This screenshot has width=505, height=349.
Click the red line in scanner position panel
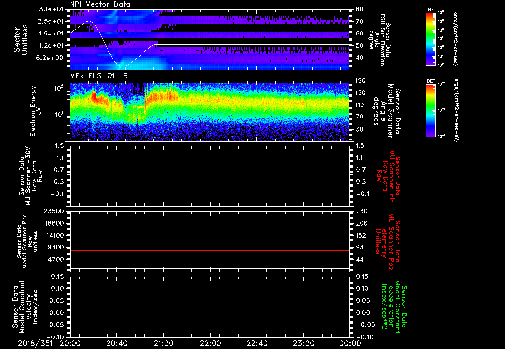point(210,250)
